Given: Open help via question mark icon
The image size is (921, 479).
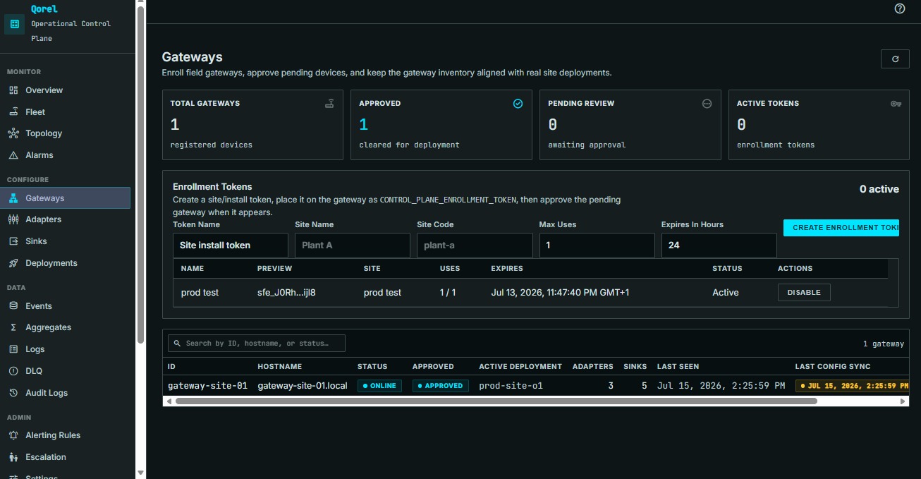Looking at the screenshot, I should [899, 8].
